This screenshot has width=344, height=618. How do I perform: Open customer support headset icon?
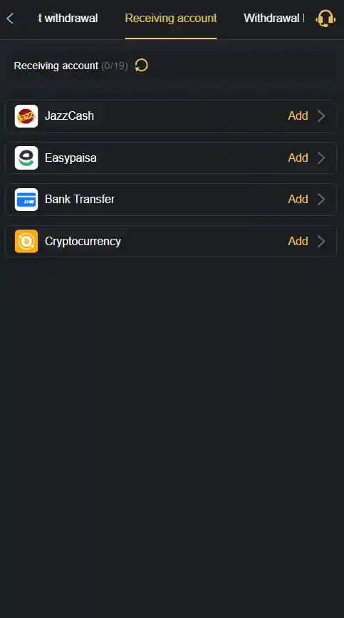tap(325, 19)
